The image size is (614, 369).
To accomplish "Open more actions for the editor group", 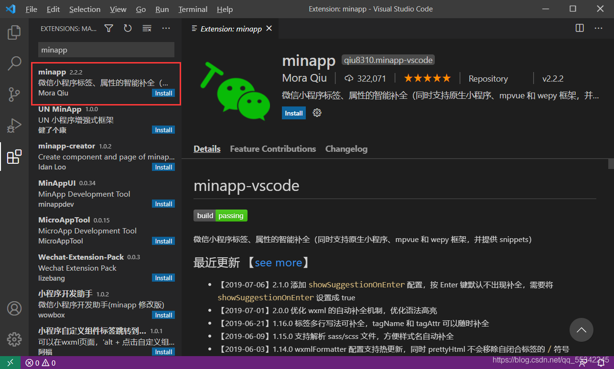I will (599, 28).
